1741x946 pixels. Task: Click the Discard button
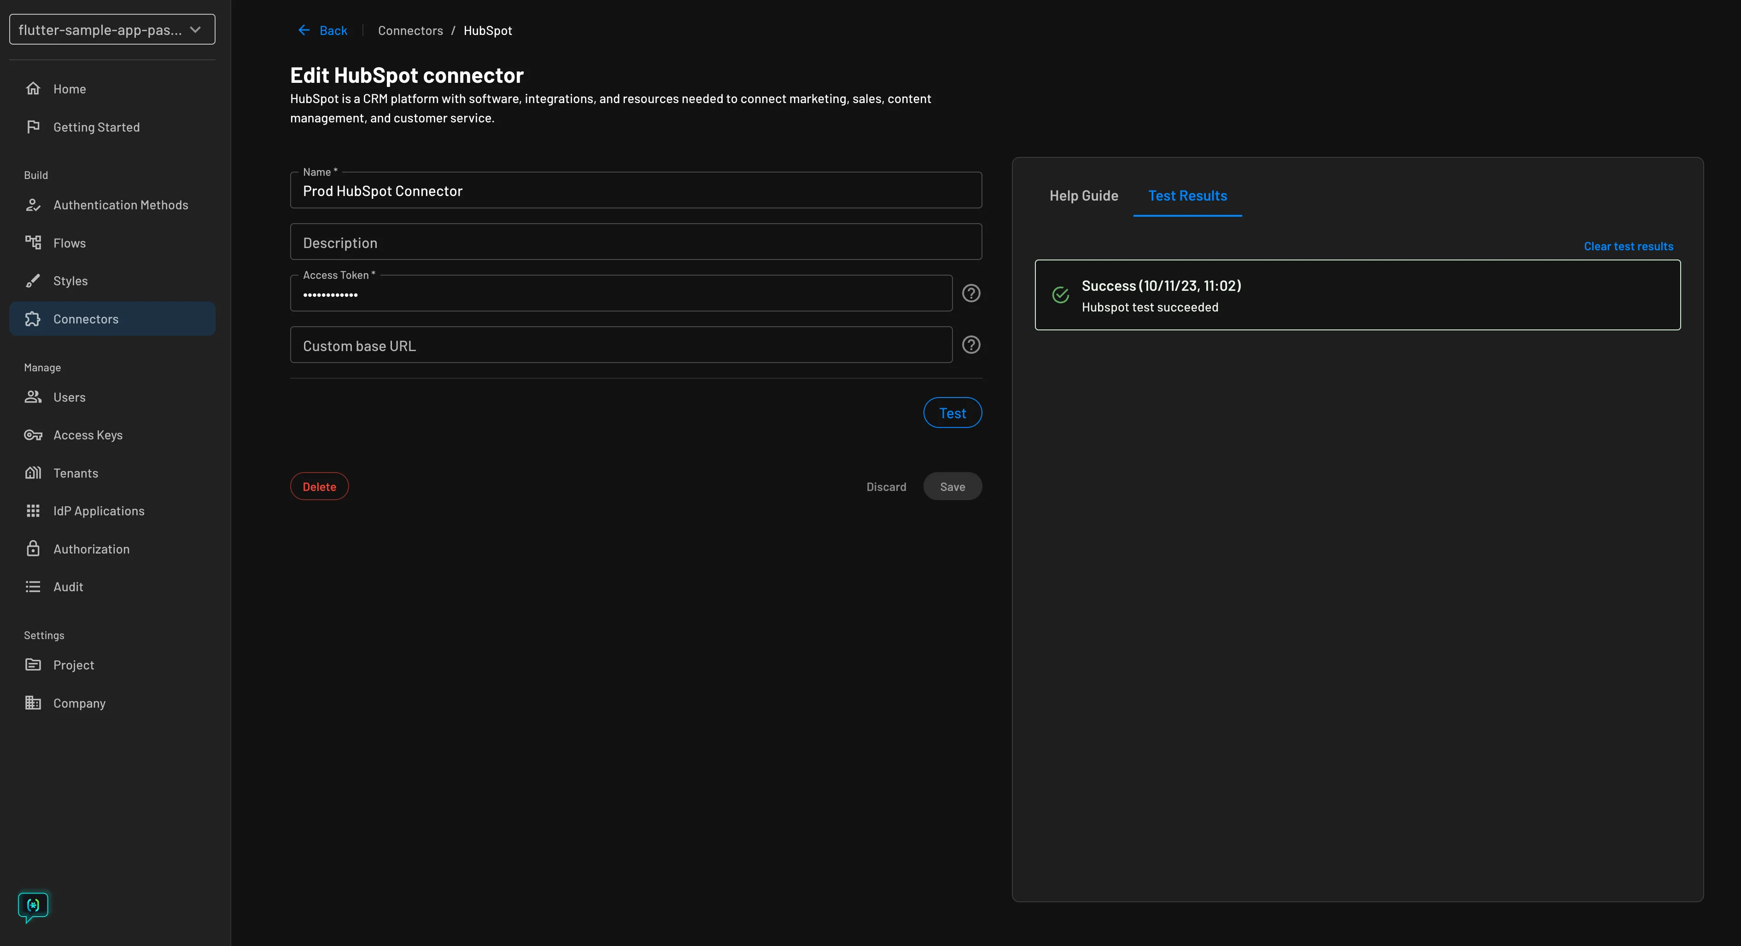point(886,487)
